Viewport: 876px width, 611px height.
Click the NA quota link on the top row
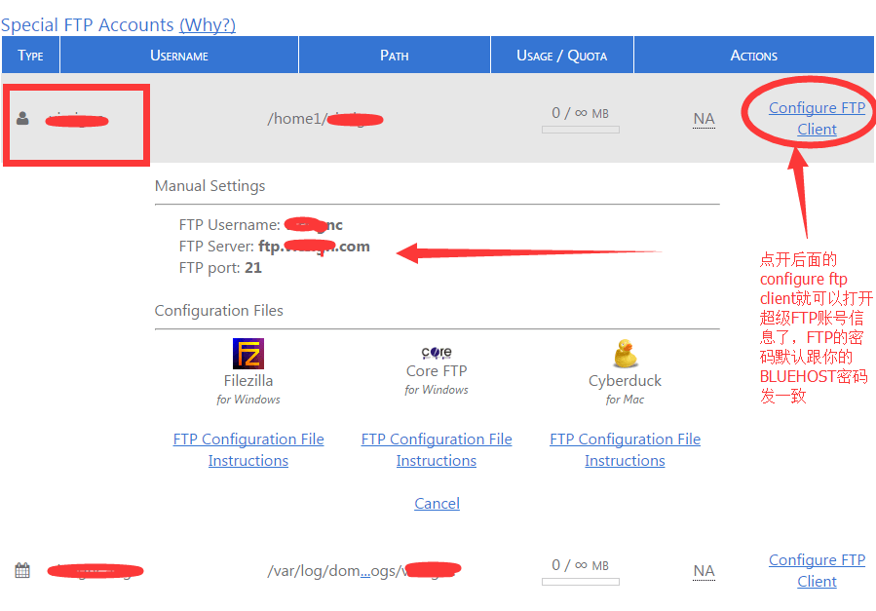[x=704, y=118]
